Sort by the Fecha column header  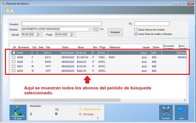[x=65, y=47]
